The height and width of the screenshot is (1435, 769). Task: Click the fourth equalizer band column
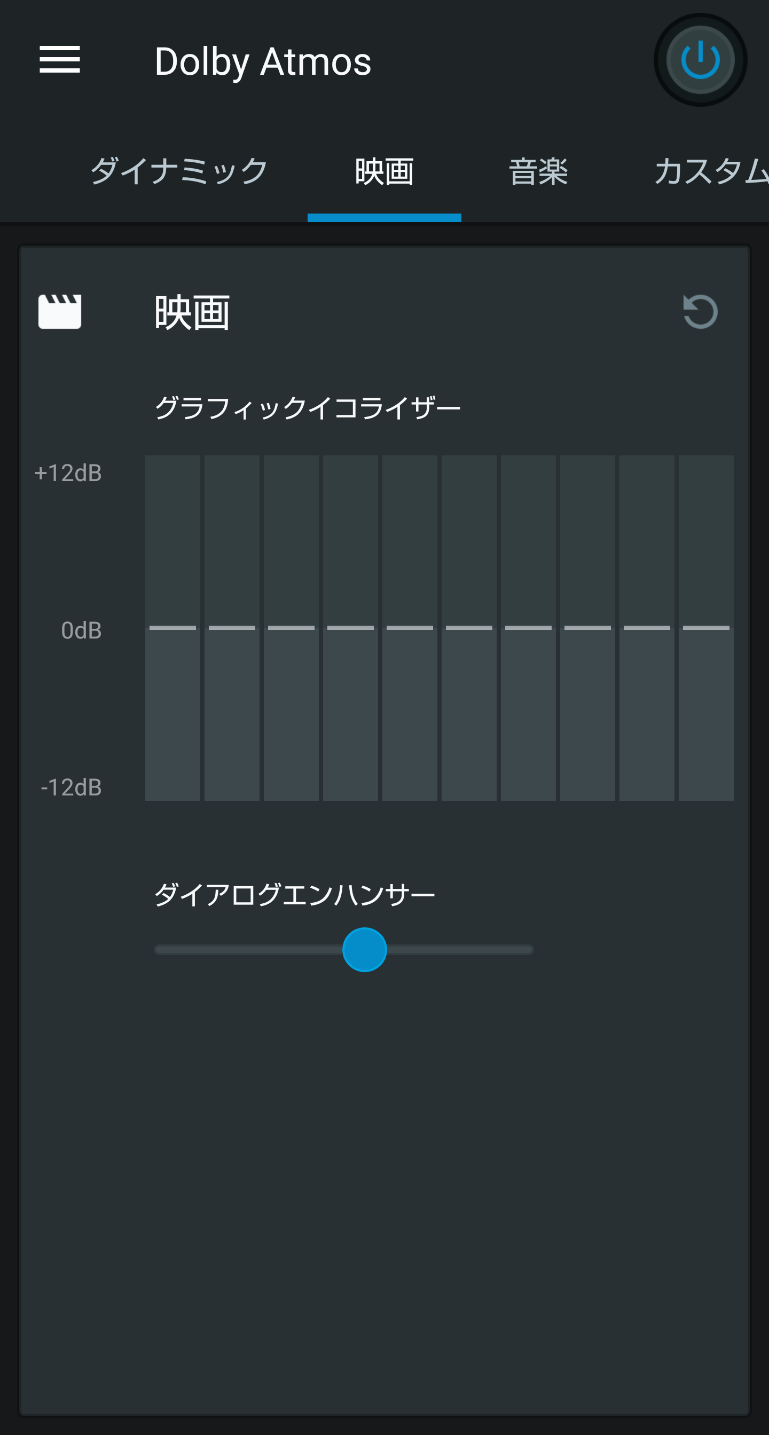tap(350, 628)
